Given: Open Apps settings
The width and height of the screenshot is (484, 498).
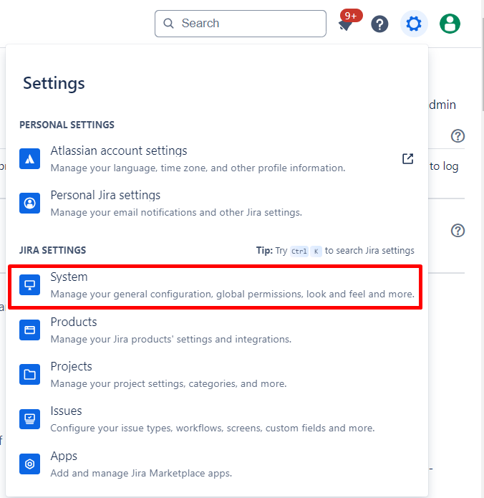Looking at the screenshot, I should point(217,464).
